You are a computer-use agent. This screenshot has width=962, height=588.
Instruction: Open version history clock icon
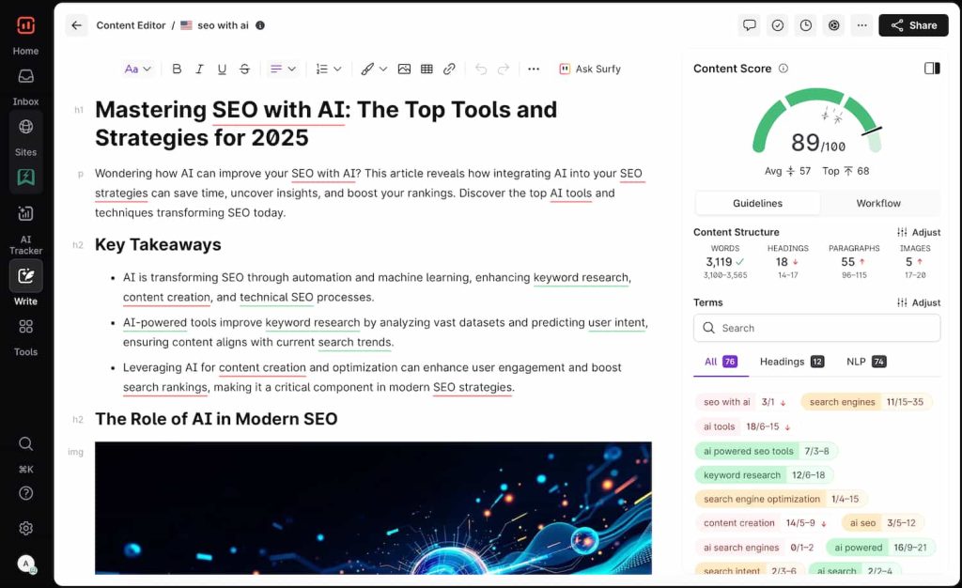tap(805, 25)
